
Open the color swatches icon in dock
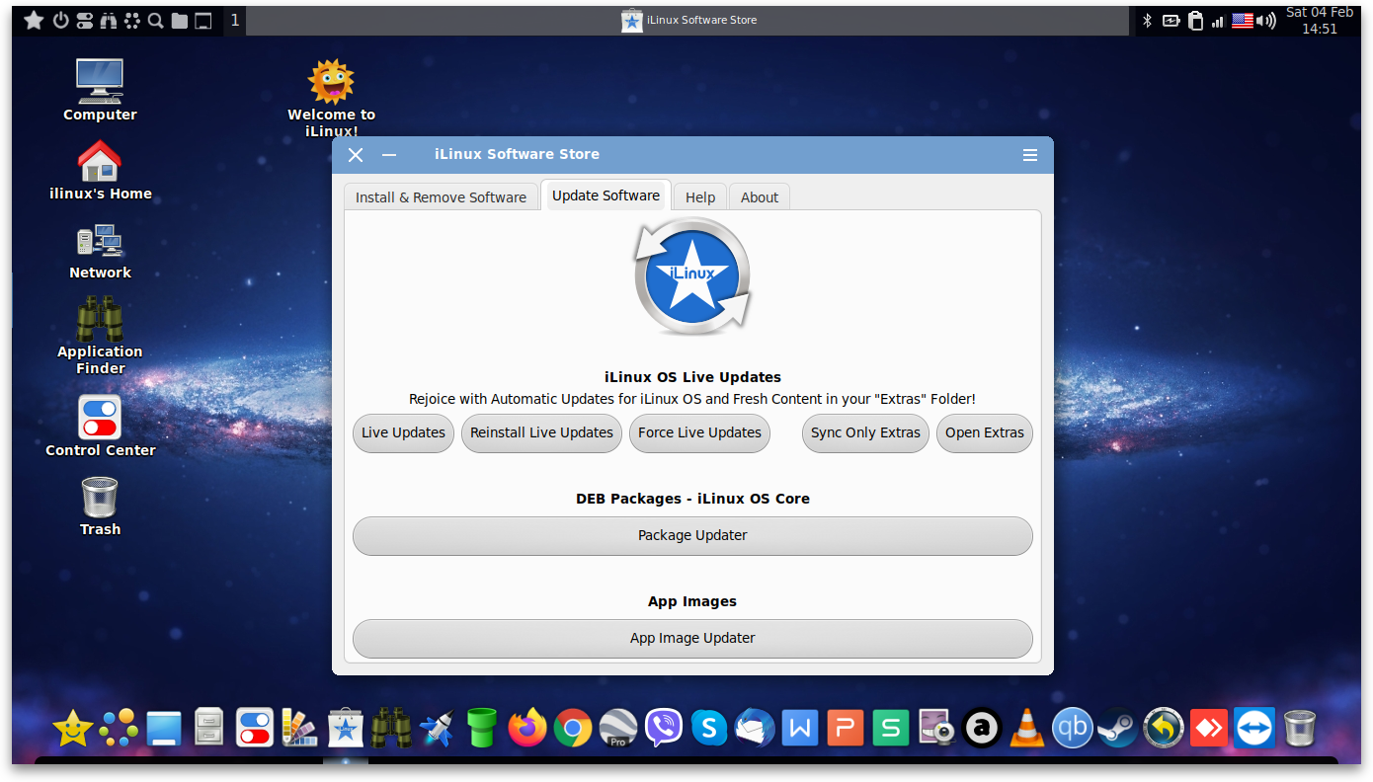pos(300,729)
